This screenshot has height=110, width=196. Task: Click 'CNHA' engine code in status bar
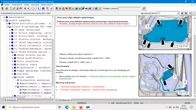click(x=136, y=103)
